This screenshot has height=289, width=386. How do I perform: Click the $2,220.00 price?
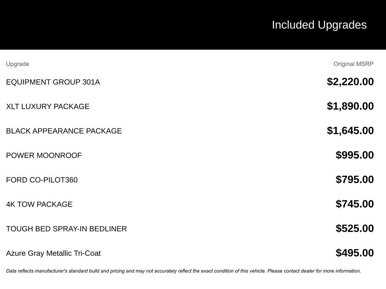350,82
